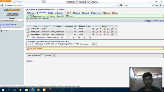Click the With selected index icon

click(90, 38)
